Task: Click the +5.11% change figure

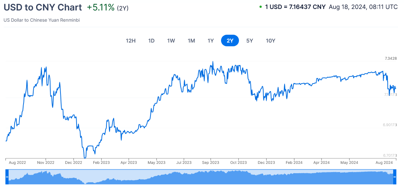Action: click(101, 7)
